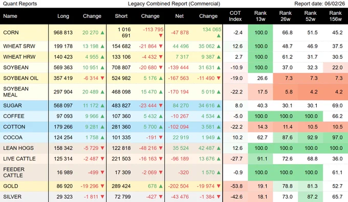Click the red down arrow under CORN short change

tap(161, 35)
